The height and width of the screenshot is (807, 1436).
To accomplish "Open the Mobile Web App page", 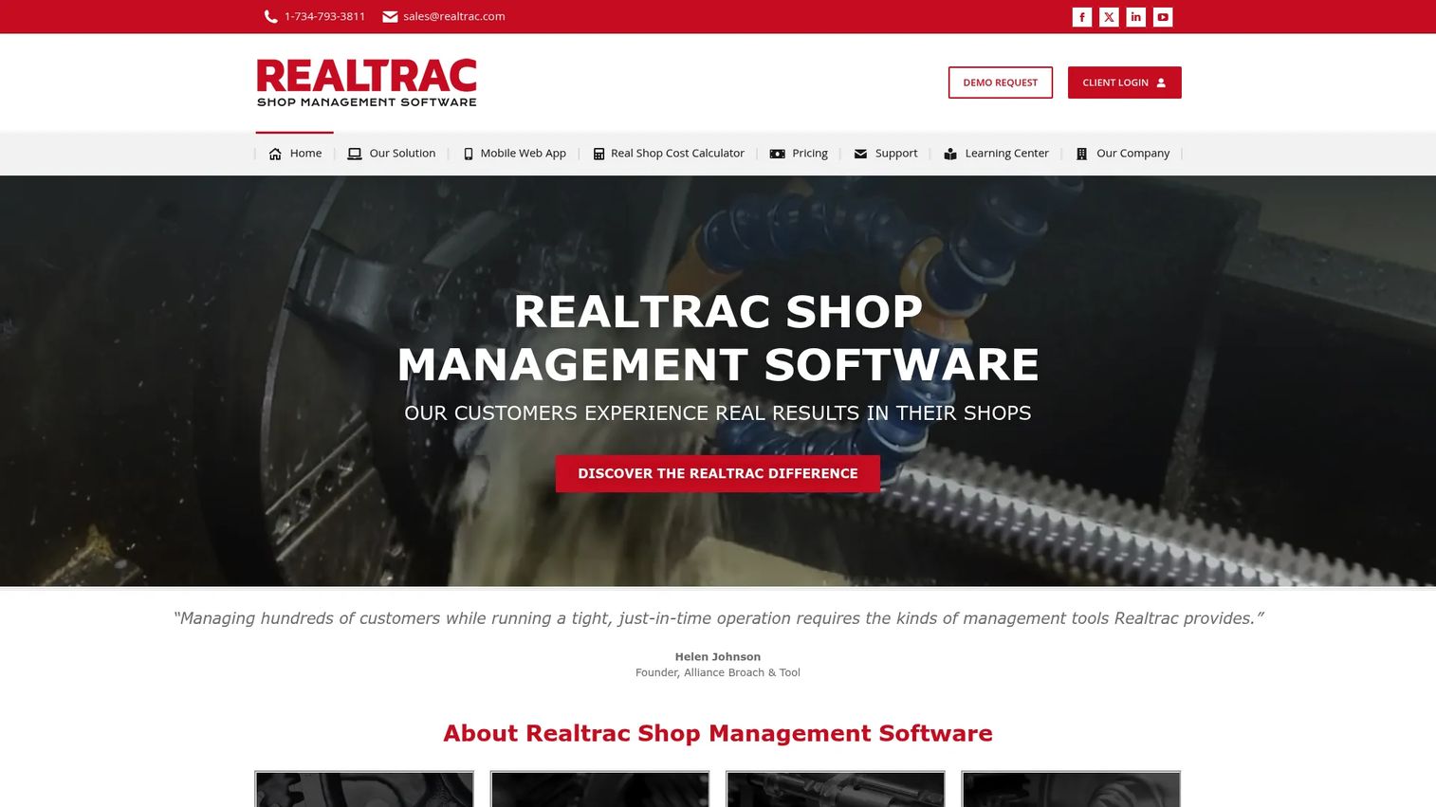I will (523, 154).
